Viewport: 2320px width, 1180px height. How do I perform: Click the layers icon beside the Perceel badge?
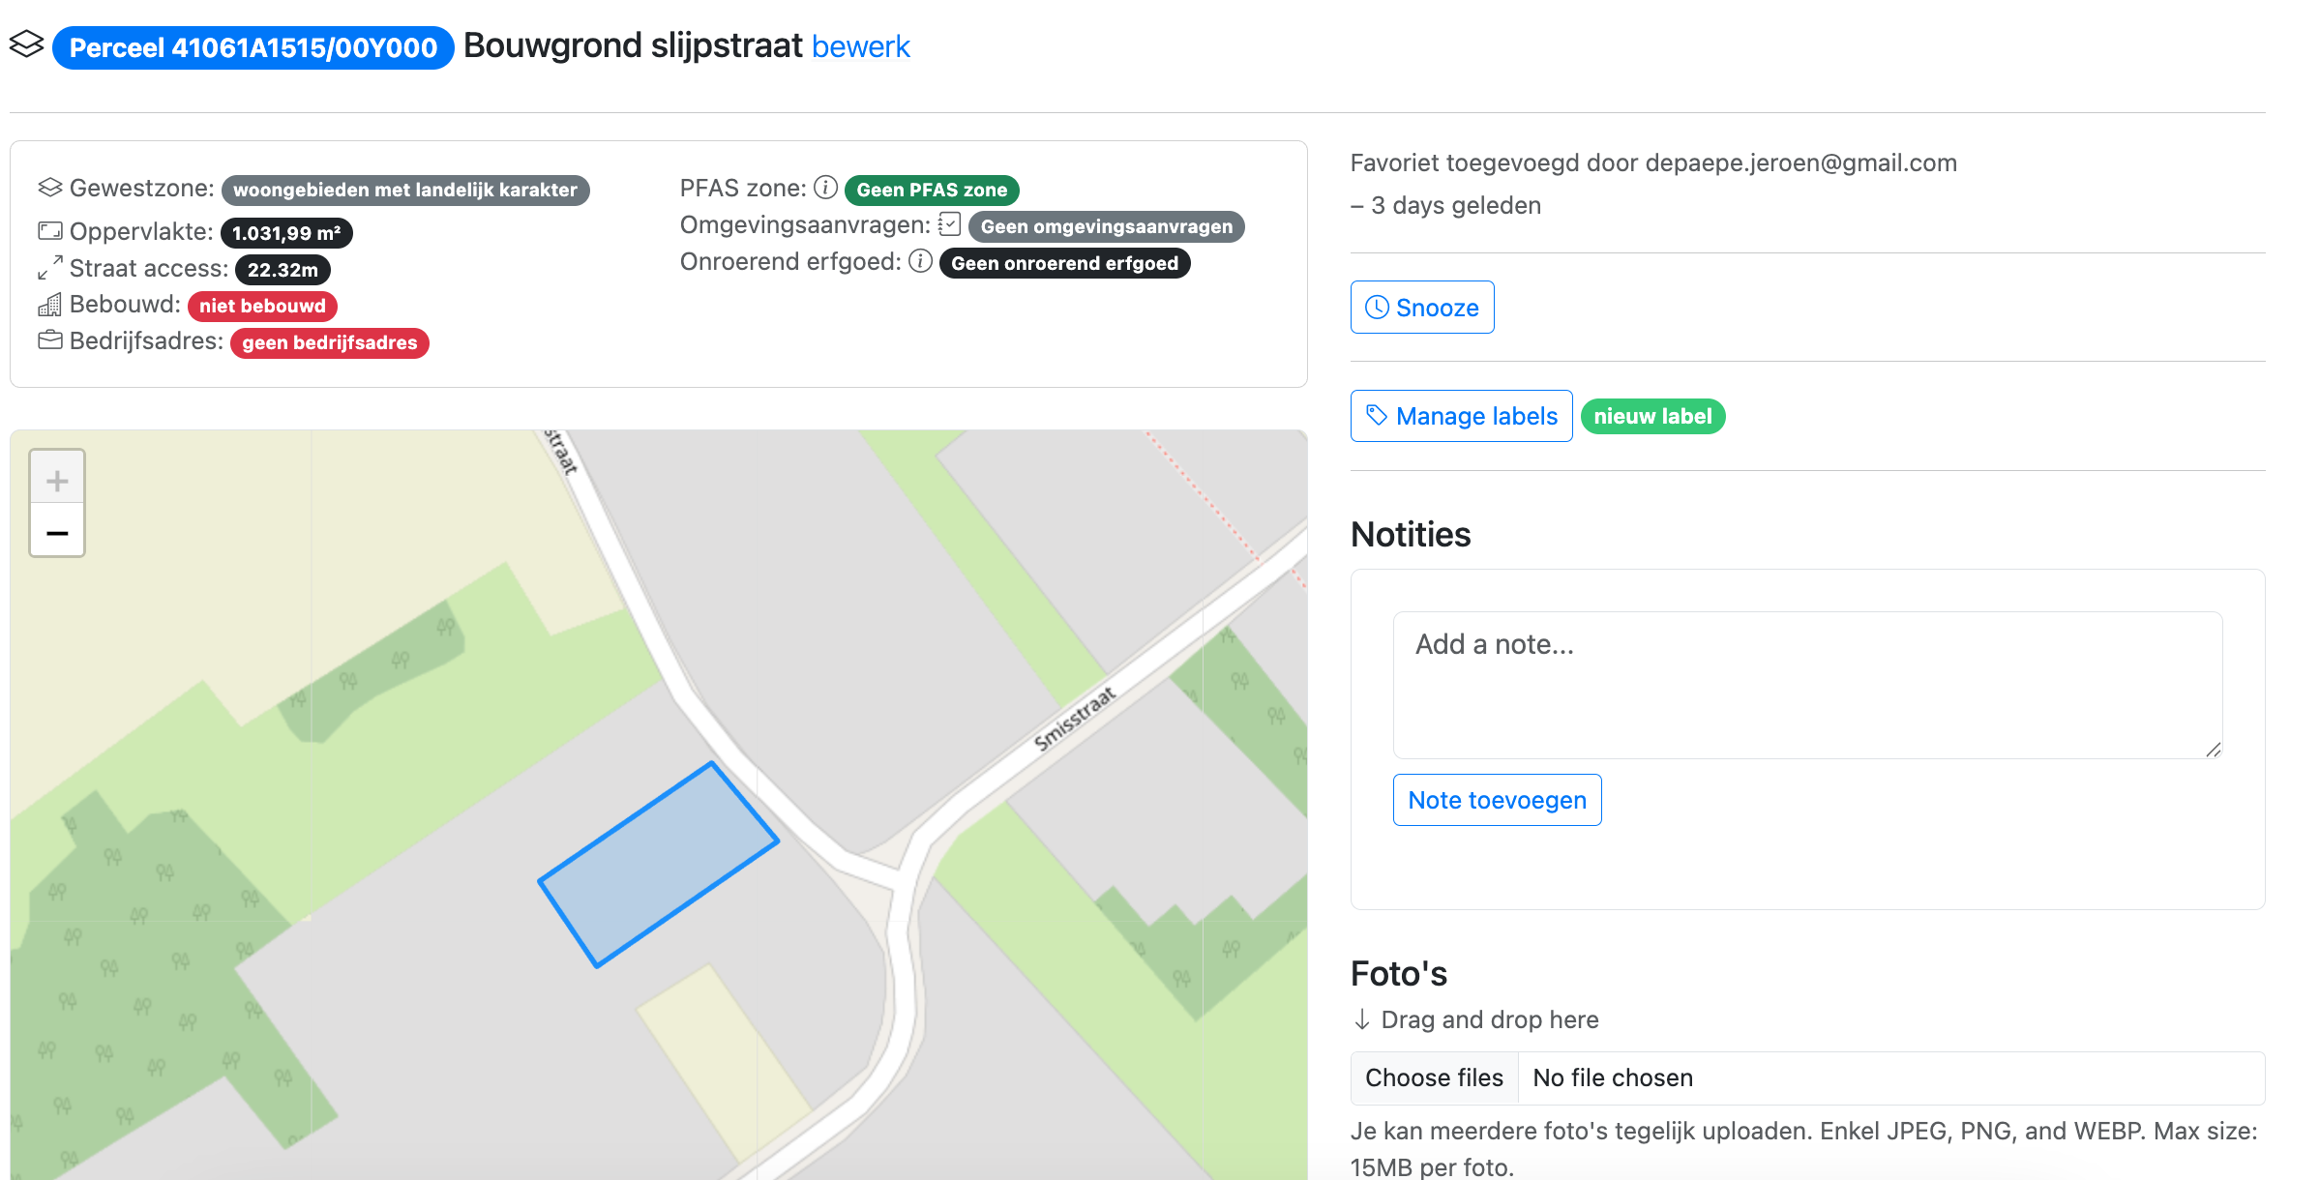27,44
